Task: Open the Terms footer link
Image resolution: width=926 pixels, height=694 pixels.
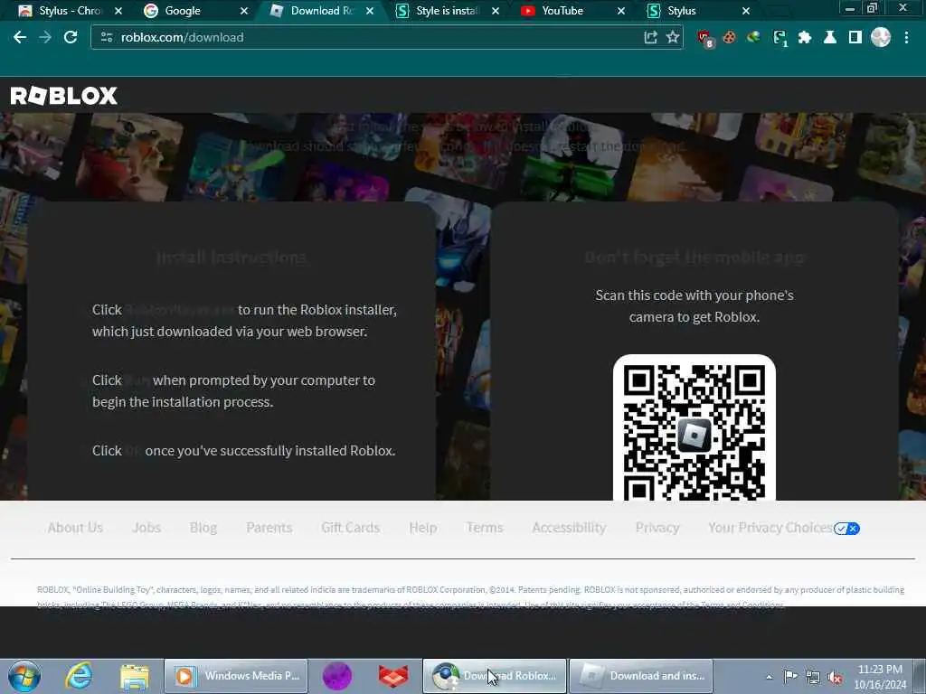Action: tap(485, 528)
